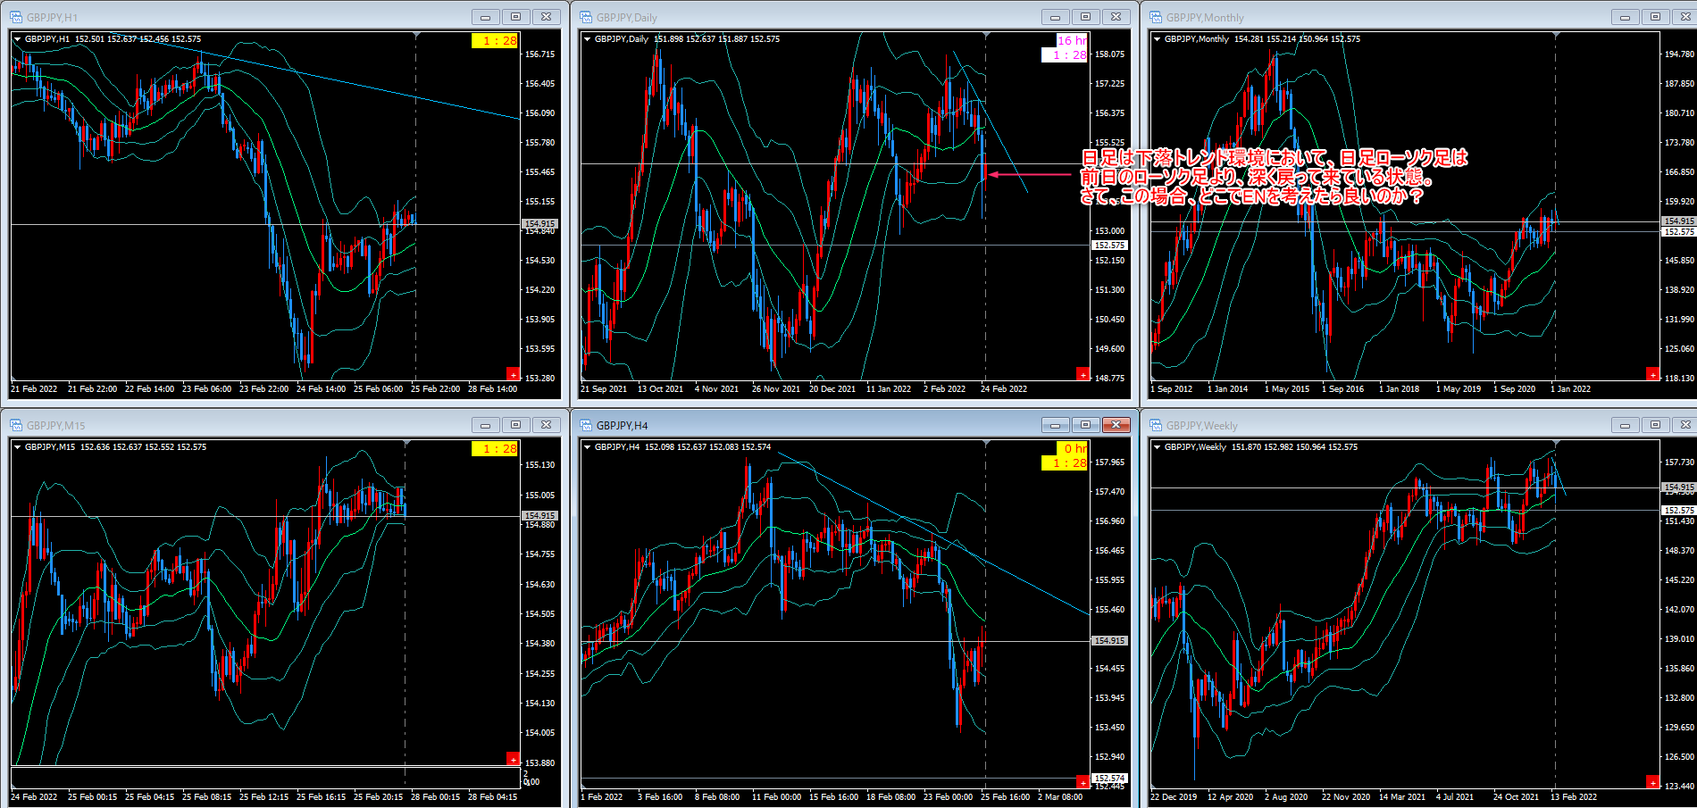Viewport: 1697px width, 808px height.
Task: Open the dropdown triangle beside GBPJPY,H1 label
Action: pos(18,39)
